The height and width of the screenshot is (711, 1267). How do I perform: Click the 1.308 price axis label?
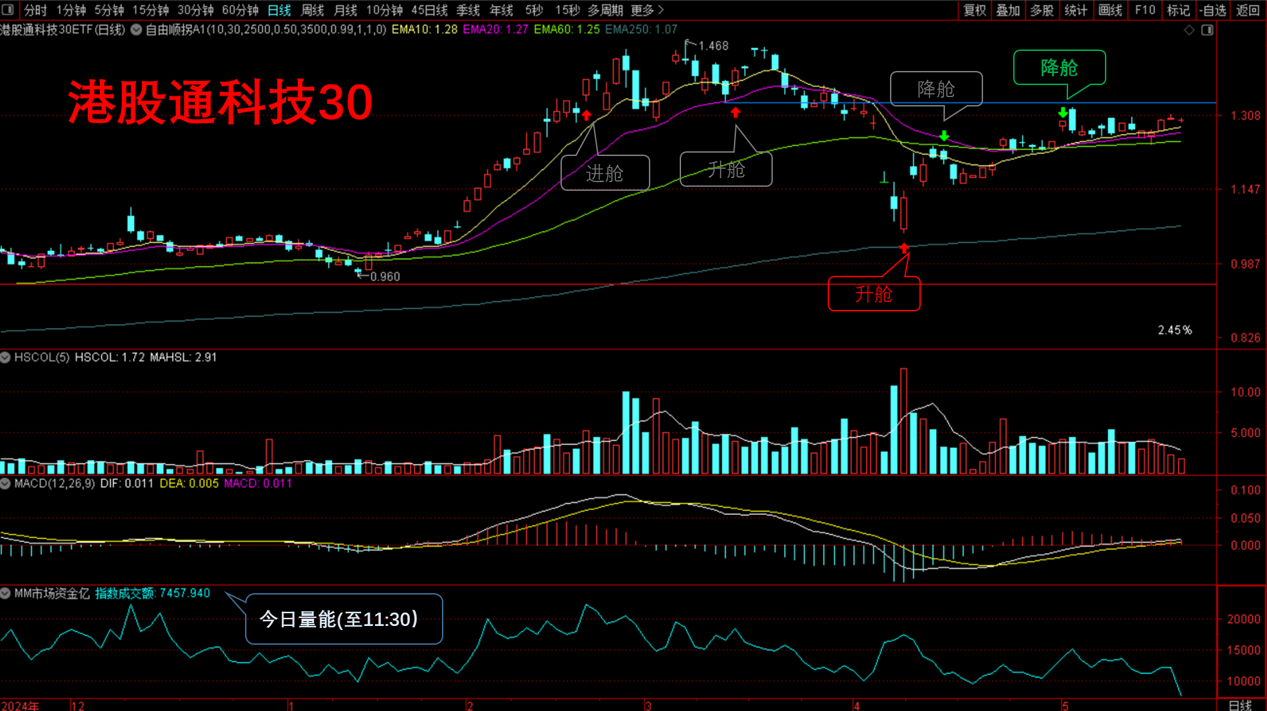(1246, 116)
